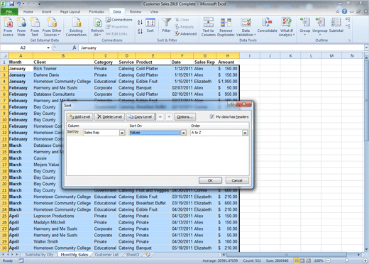
Task: Open the File tab
Action: [x=9, y=11]
